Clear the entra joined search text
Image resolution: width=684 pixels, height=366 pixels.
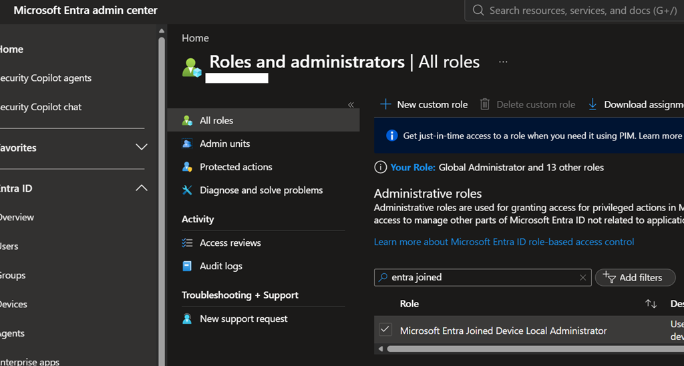point(582,277)
